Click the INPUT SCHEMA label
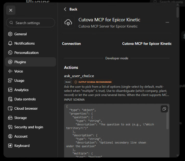Viewport: 185px width, 161px height. pos(74,100)
